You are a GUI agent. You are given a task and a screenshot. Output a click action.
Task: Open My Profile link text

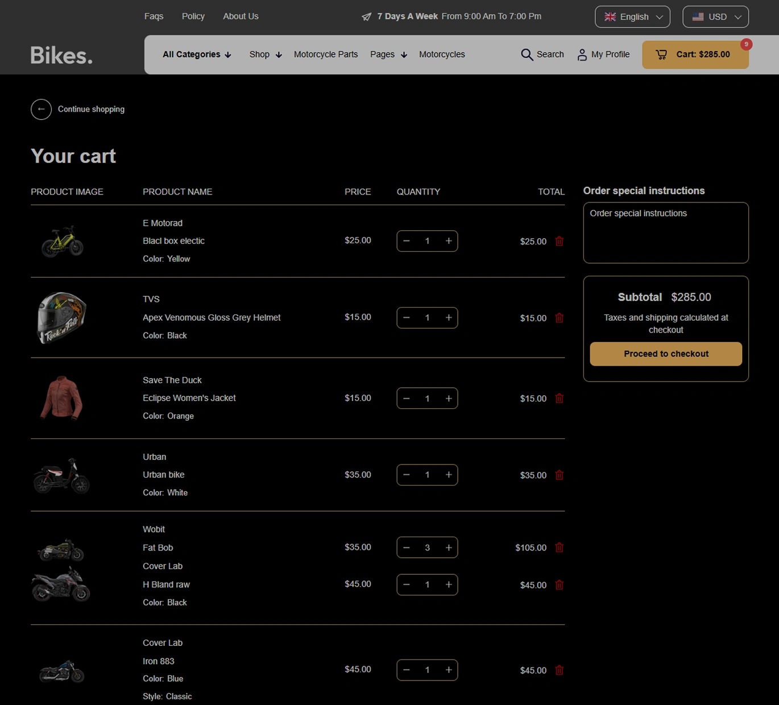(610, 55)
